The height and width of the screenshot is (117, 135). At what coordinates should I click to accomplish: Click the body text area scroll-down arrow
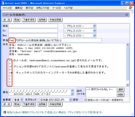tap(128, 85)
